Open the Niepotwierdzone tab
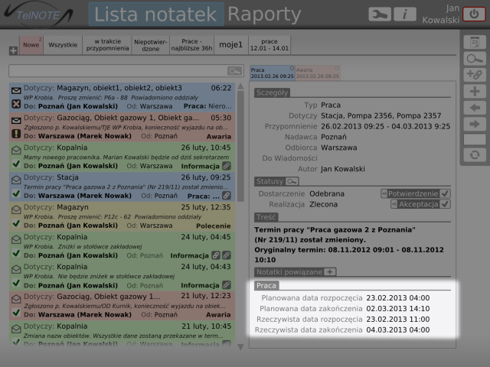The image size is (490, 367). 151,45
